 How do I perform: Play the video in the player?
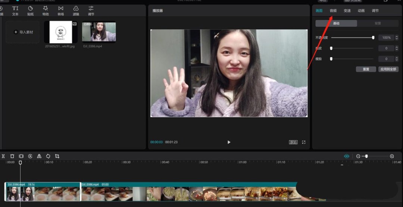[229, 142]
